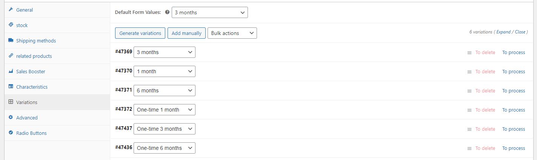Image resolution: width=537 pixels, height=160 pixels.
Task: Click the checkmark icon beside Radio Buttons
Action: pos(11,133)
